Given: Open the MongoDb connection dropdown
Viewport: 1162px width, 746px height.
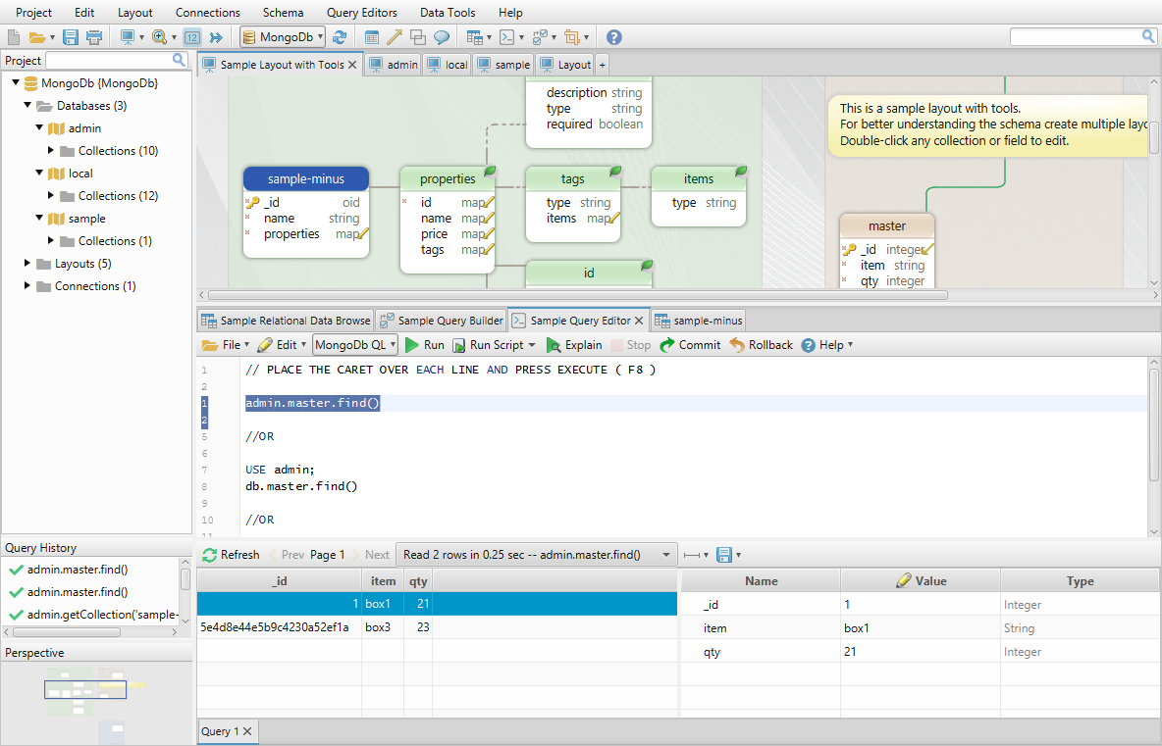Looking at the screenshot, I should (283, 37).
